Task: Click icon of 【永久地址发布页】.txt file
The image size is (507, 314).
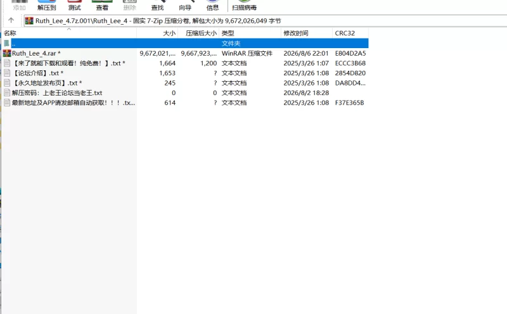Action: tap(7, 83)
